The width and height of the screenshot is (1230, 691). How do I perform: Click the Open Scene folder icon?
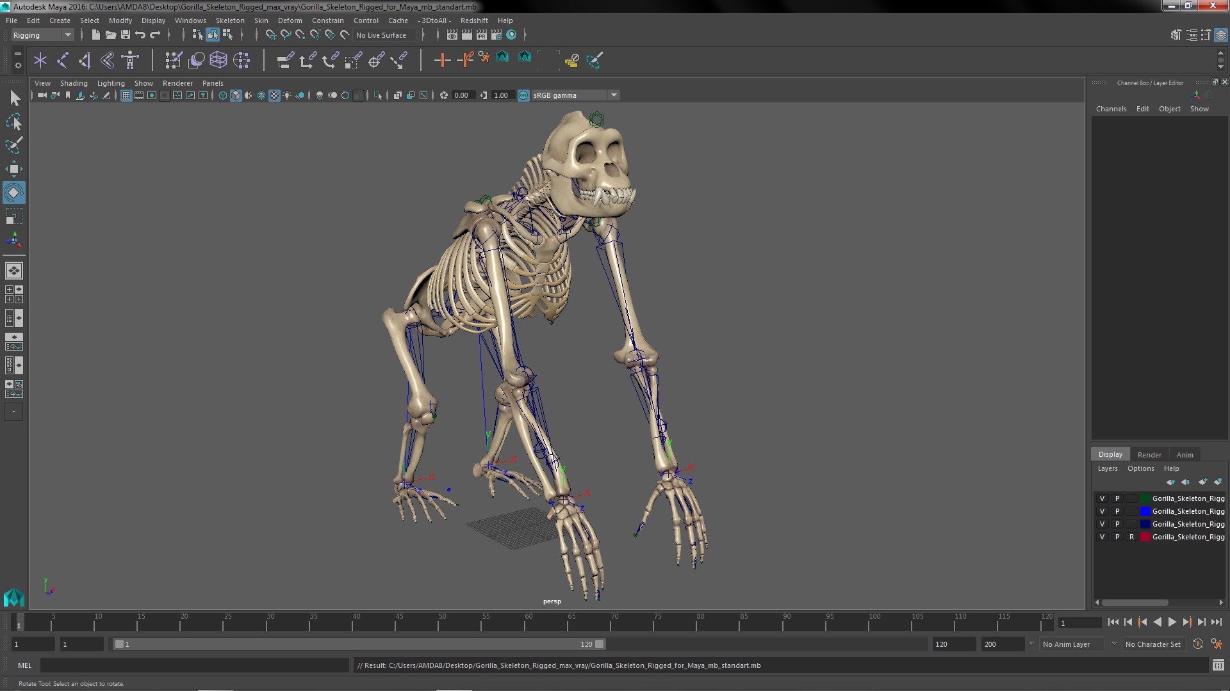[110, 35]
